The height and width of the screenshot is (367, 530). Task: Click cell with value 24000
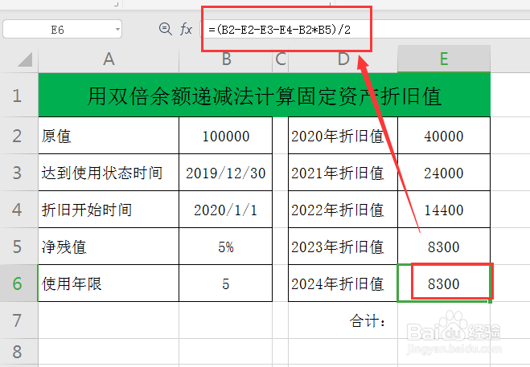[444, 173]
